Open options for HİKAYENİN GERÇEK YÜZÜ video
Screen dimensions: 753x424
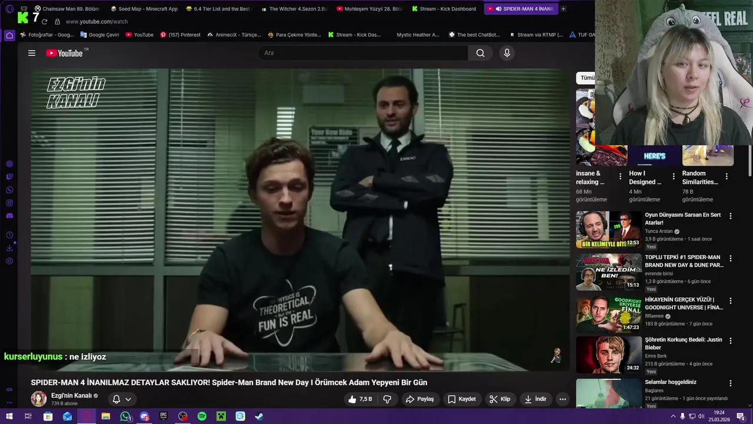[731, 301]
